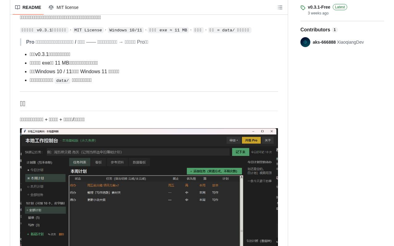Click task row 整理「写作选题」素材夹
The height and width of the screenshot is (246, 394).
(155, 192)
